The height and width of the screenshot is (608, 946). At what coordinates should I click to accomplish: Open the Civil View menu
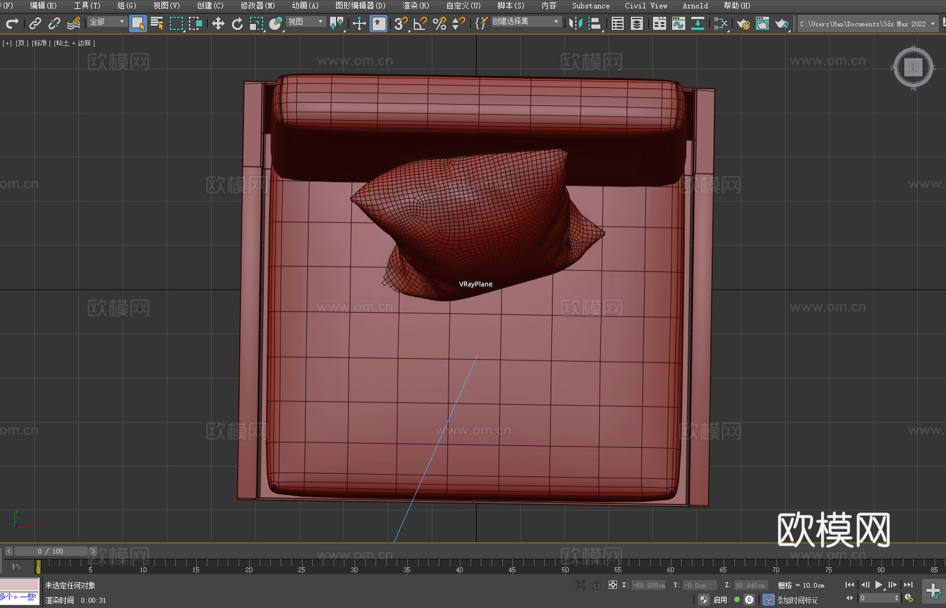pyautogui.click(x=646, y=5)
